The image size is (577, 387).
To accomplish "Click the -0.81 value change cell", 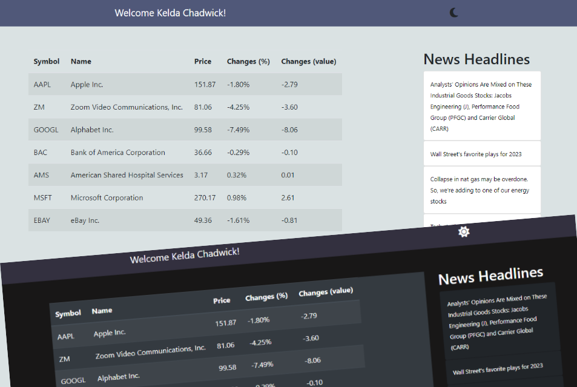I will coord(289,220).
